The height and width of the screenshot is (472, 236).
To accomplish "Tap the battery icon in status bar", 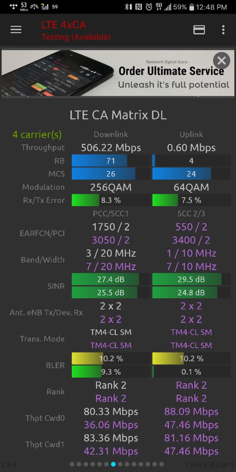I will pos(191,7).
